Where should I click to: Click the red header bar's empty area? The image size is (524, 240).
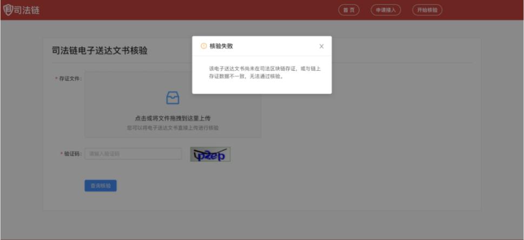(189, 10)
